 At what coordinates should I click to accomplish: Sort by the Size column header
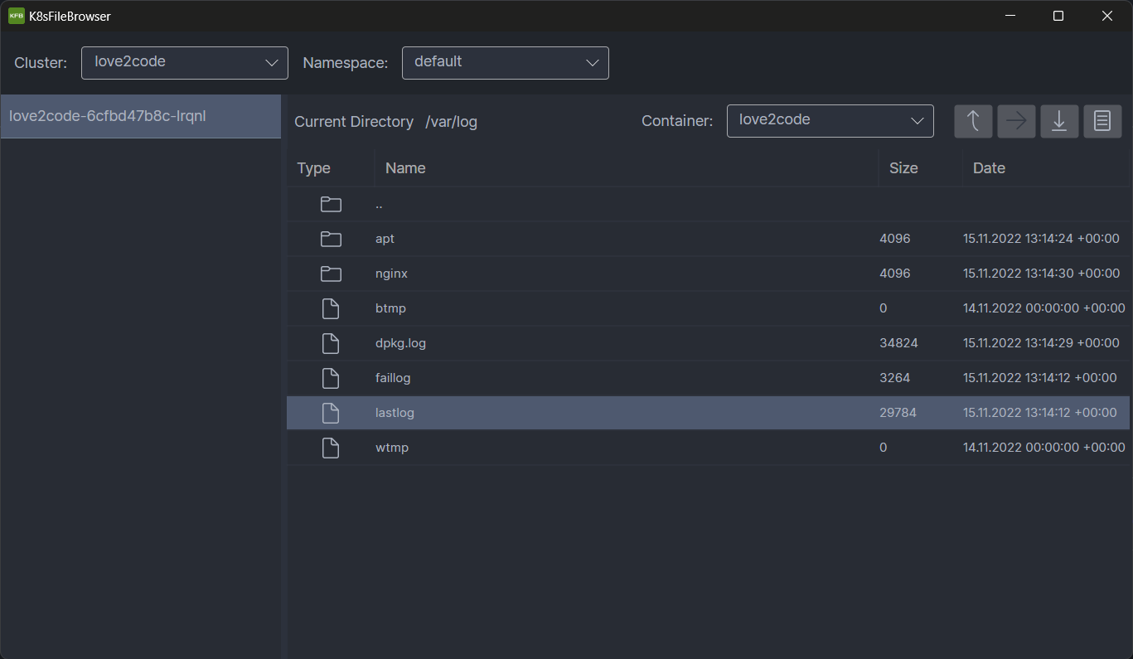[x=903, y=168]
